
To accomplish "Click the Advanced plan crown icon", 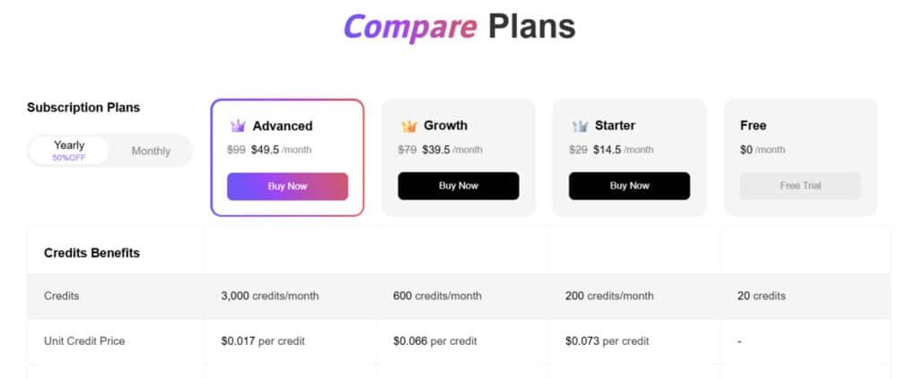I will (x=238, y=127).
